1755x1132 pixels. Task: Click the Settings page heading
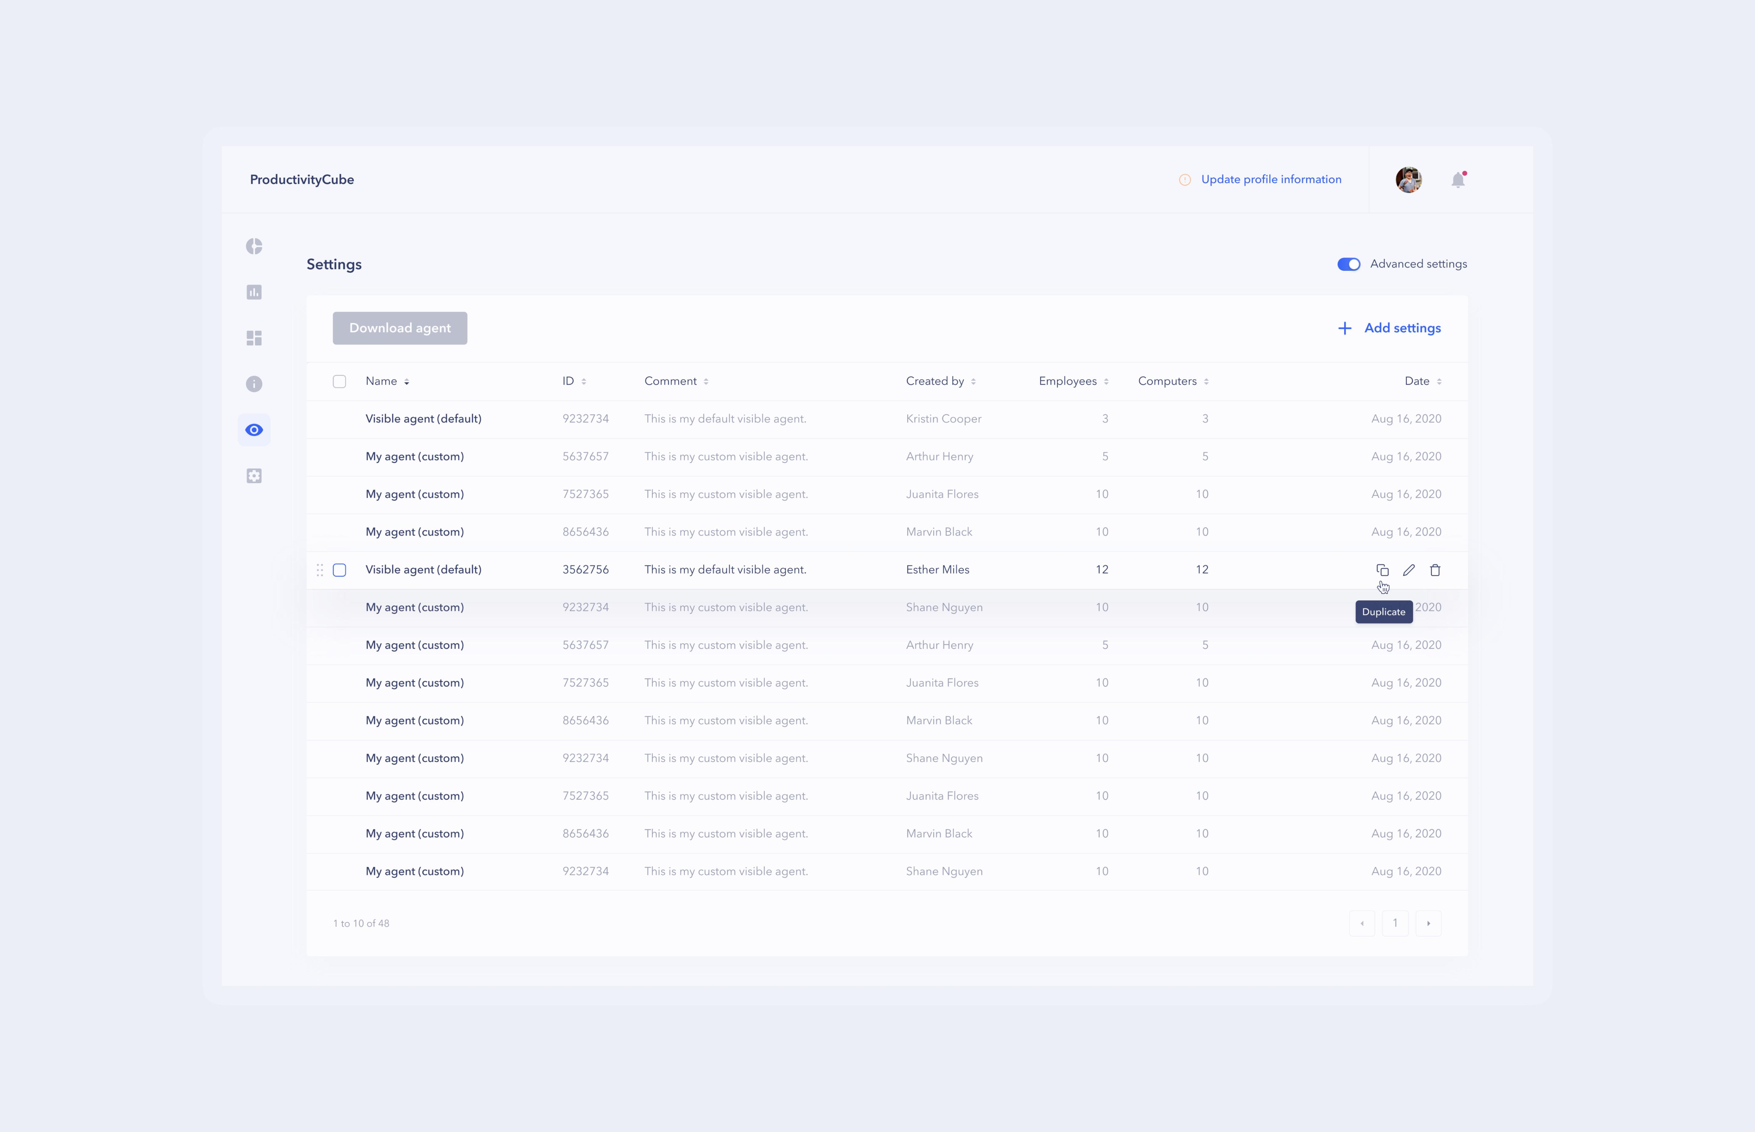point(334,265)
